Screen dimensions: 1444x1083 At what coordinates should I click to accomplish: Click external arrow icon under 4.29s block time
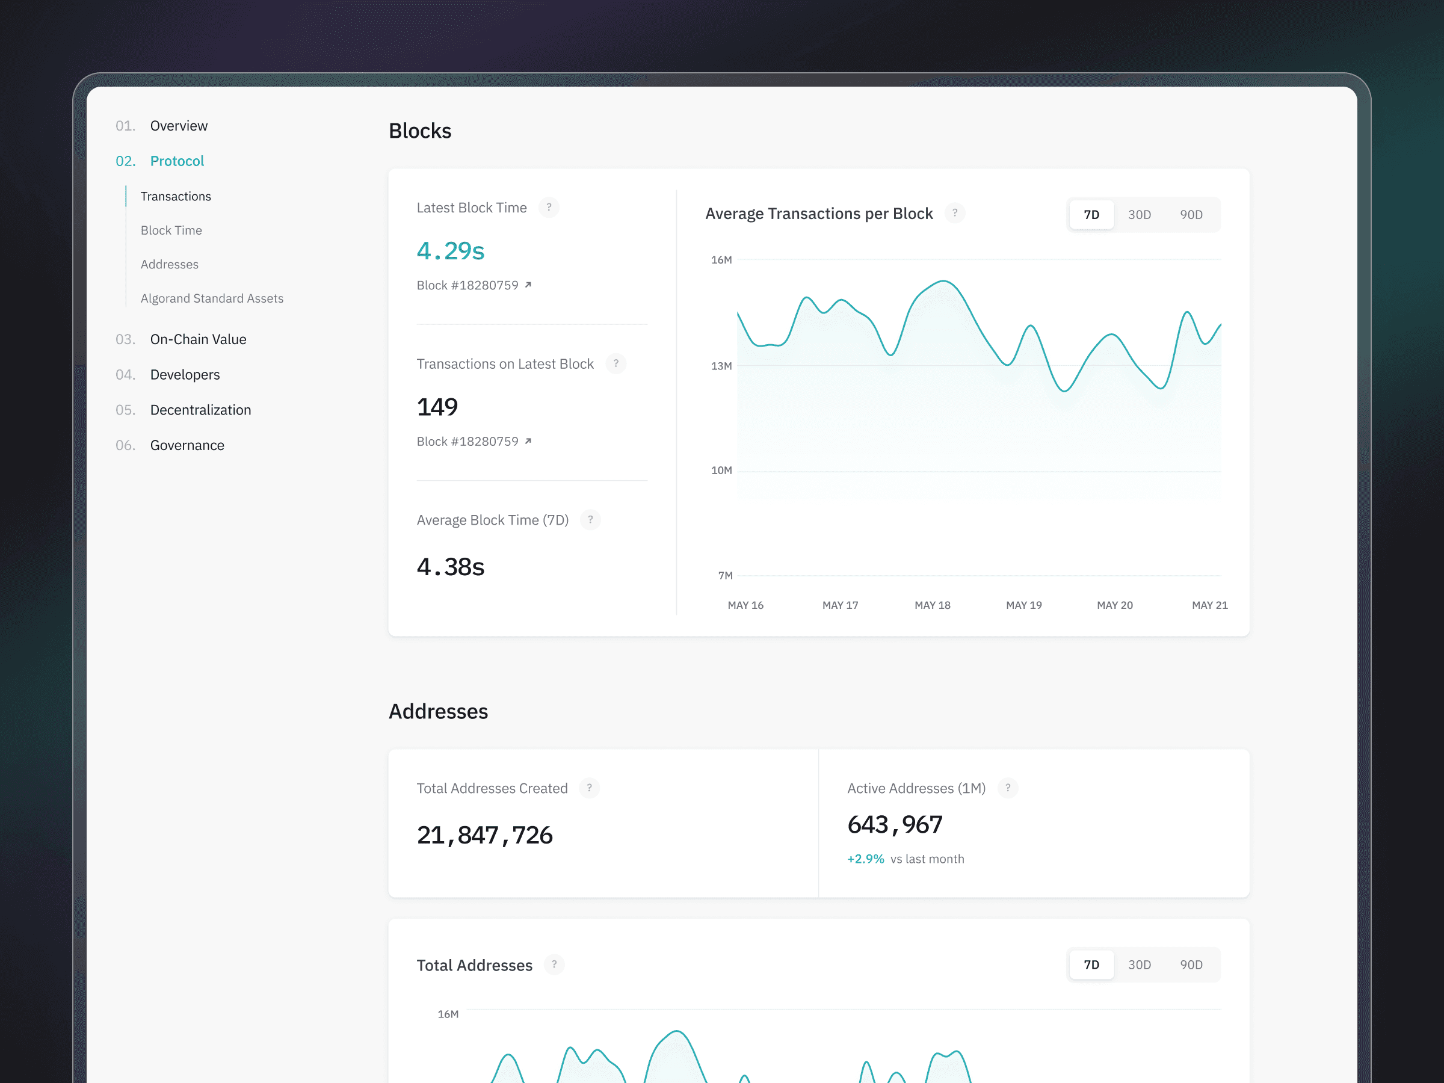pos(528,285)
